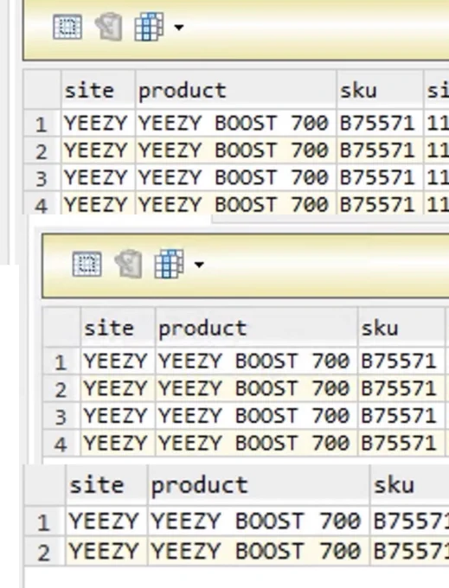Click B75571 sku cell in middle grid row 4
The image size is (449, 588).
tap(401, 443)
